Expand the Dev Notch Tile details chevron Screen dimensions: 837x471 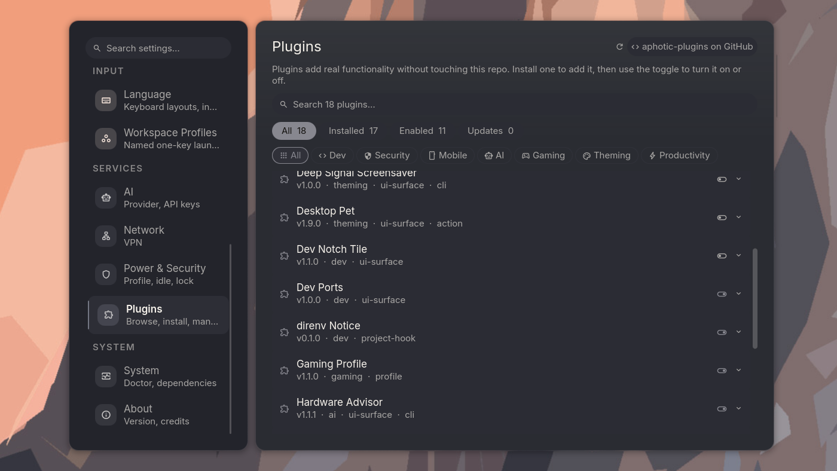pos(738,255)
